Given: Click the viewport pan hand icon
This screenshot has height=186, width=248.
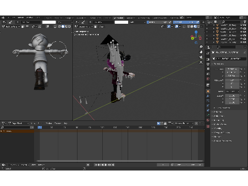Looking at the screenshot, I should pos(201,52).
